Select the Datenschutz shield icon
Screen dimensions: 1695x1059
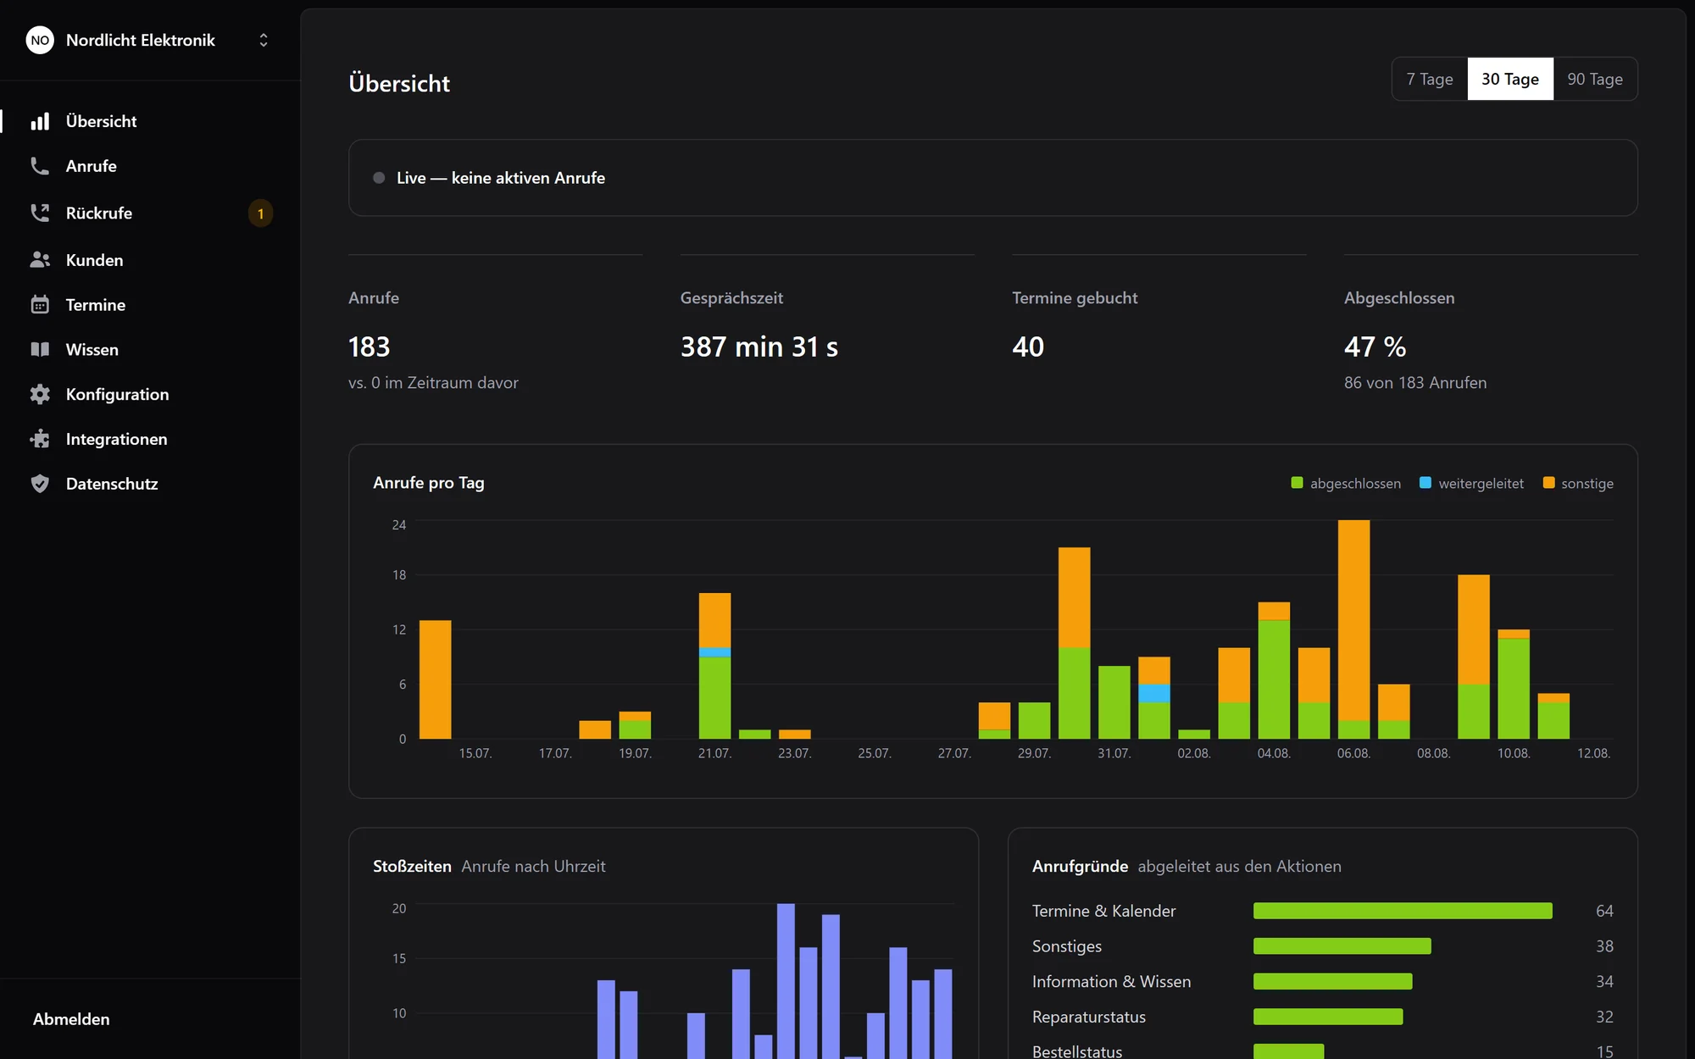(40, 484)
